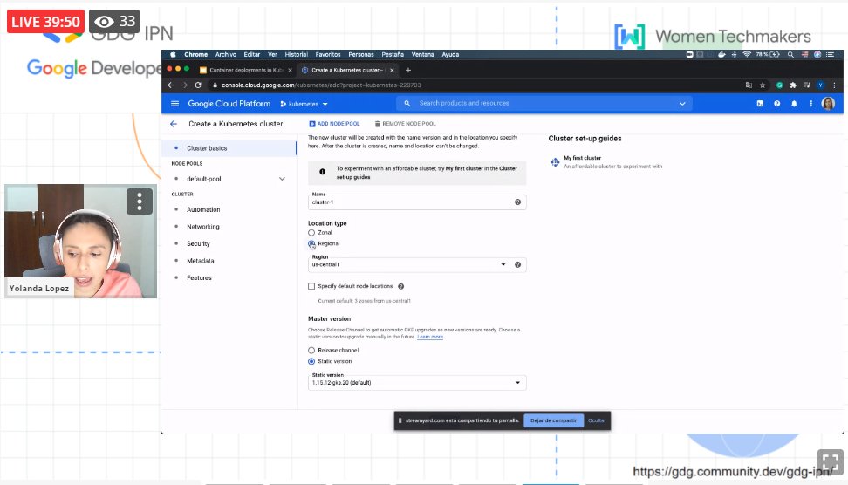
Task: Open Chrome's three-dot menu
Action: point(834,85)
